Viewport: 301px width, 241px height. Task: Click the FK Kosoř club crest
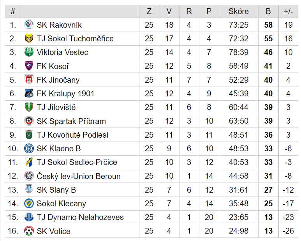click(x=29, y=66)
